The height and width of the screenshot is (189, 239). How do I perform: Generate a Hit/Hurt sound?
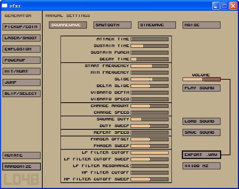coord(22,72)
